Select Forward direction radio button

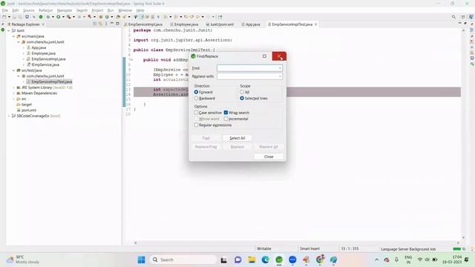(x=196, y=92)
